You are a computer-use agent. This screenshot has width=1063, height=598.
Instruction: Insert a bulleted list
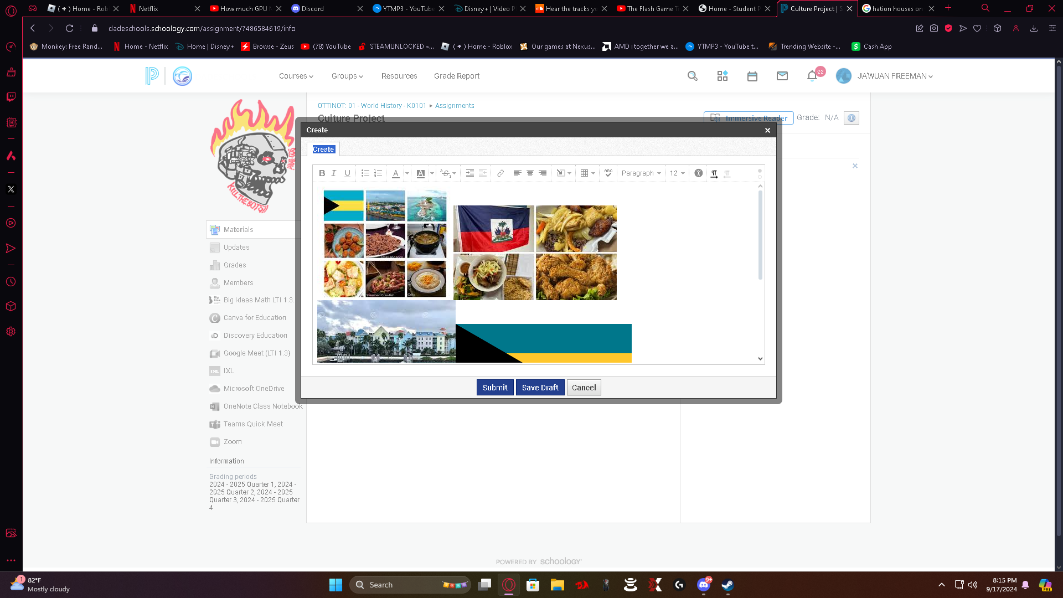(x=365, y=173)
